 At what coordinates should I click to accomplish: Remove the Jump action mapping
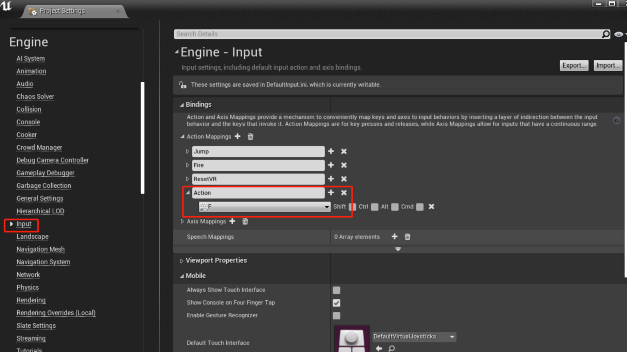pos(344,151)
